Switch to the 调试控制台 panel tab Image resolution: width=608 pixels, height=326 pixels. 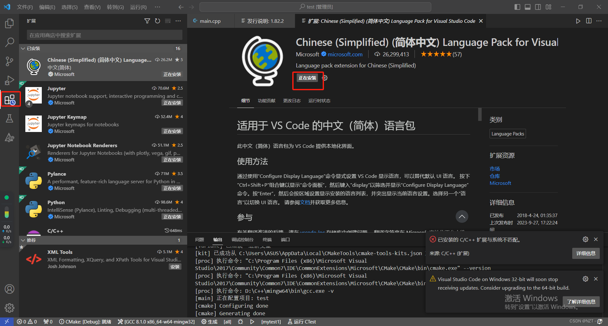(x=242, y=240)
